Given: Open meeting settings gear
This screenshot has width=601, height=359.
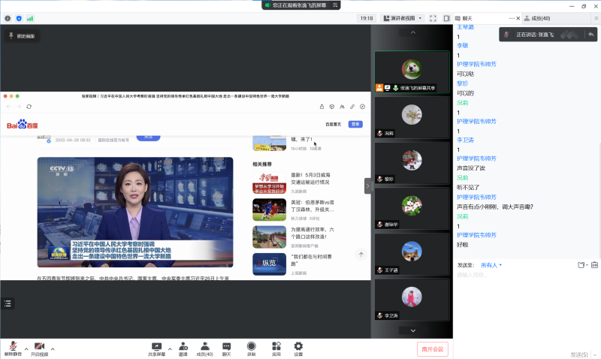Looking at the screenshot, I should (x=298, y=346).
